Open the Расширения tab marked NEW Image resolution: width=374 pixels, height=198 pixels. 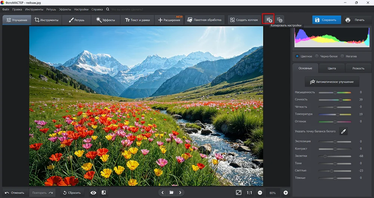coord(169,20)
